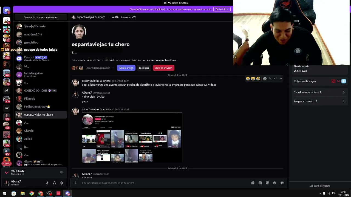Open OBS Studio taskbar icon
Image resolution: width=351 pixels, height=197 pixels.
[50, 193]
